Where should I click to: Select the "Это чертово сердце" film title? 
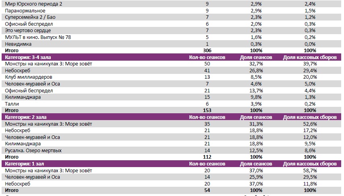(x=27, y=31)
